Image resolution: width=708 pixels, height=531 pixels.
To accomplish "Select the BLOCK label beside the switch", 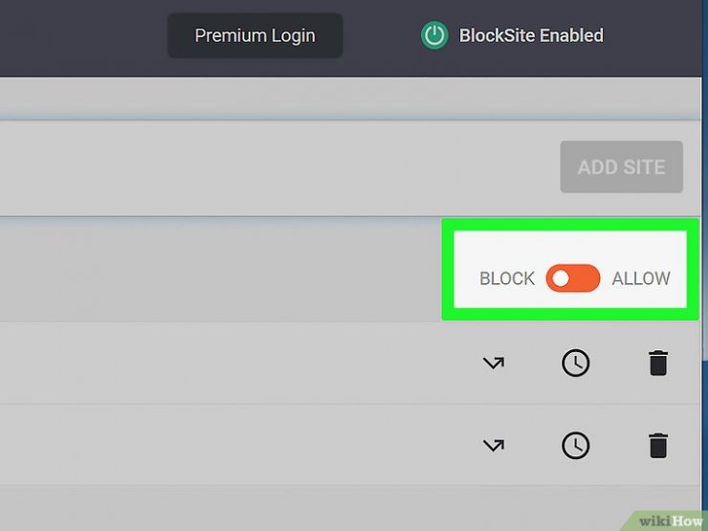I will coord(507,278).
